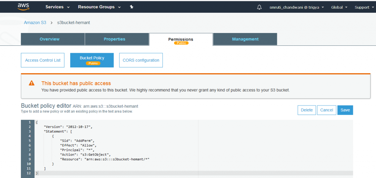Image resolution: width=376 pixels, height=178 pixels.
Task: Open the Support dropdown menu
Action: (364, 7)
